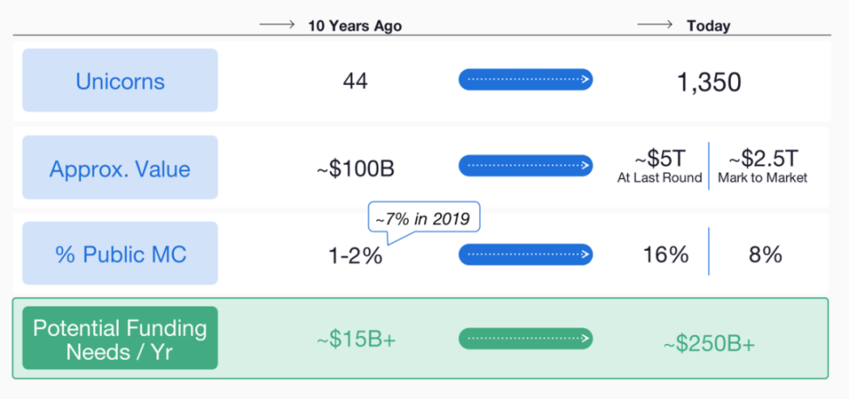The height and width of the screenshot is (399, 849).
Task: Click the blue arrow pill in Approx. Value row
Action: [526, 166]
